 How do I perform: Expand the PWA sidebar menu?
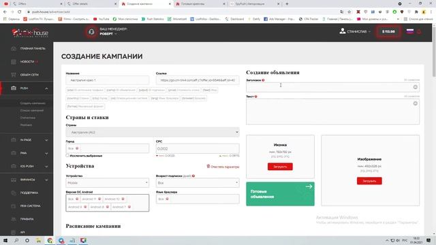(46, 153)
